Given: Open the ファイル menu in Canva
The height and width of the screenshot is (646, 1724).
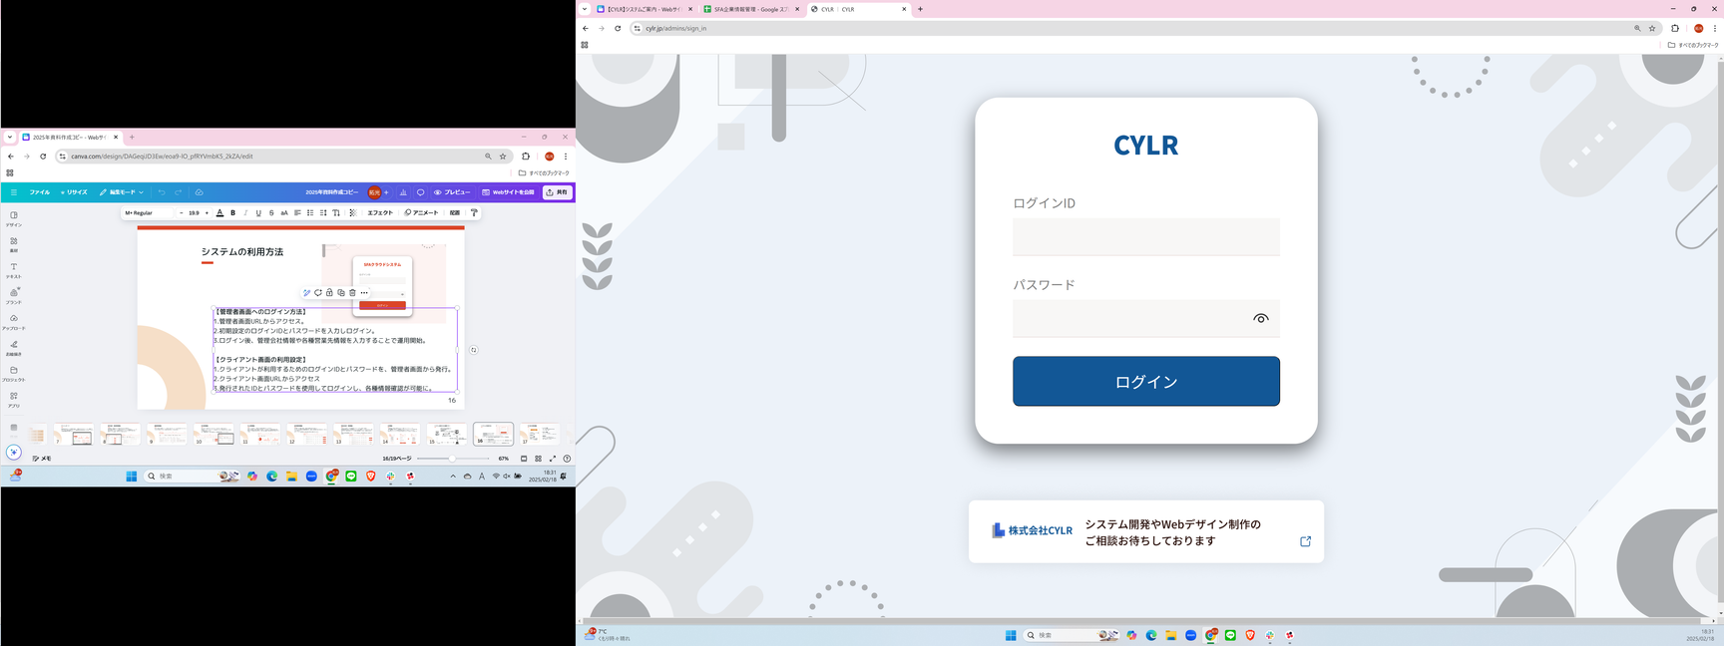Looking at the screenshot, I should (x=40, y=192).
